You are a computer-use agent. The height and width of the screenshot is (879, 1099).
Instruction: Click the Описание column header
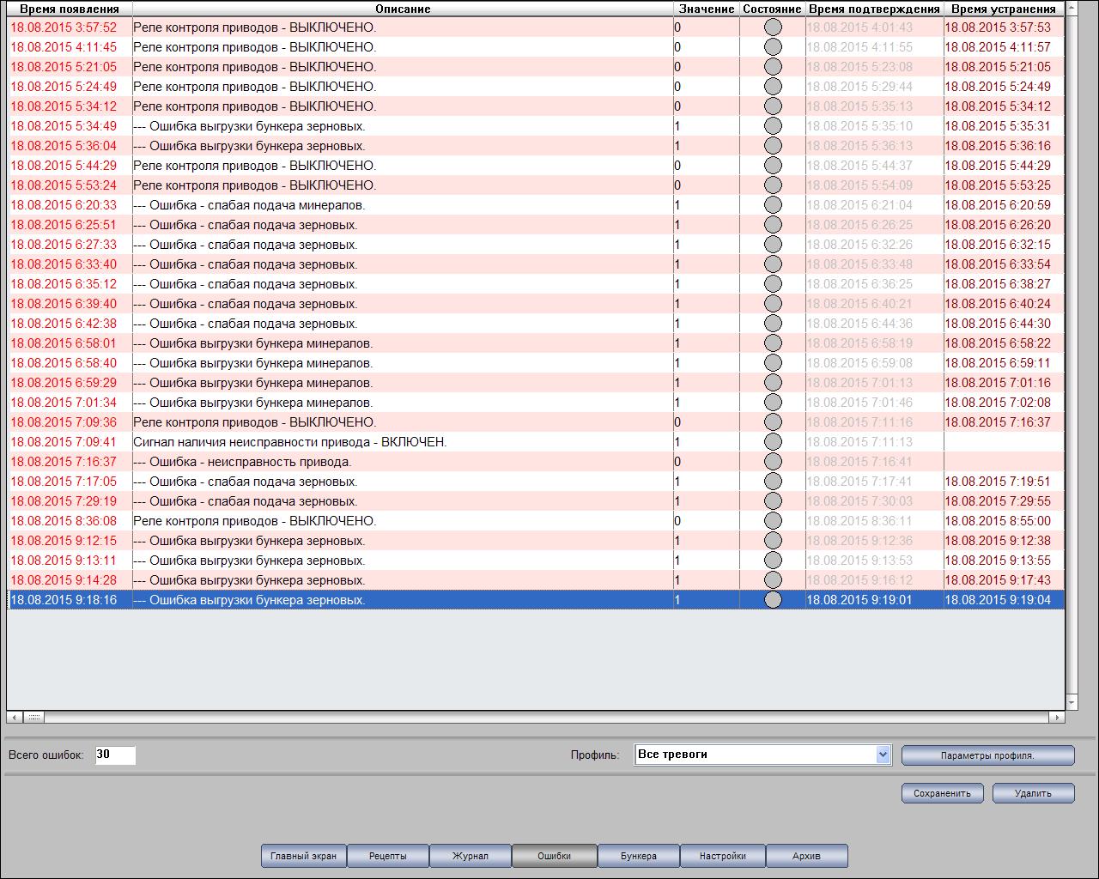(403, 9)
